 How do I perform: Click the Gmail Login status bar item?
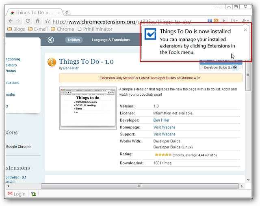point(17,194)
